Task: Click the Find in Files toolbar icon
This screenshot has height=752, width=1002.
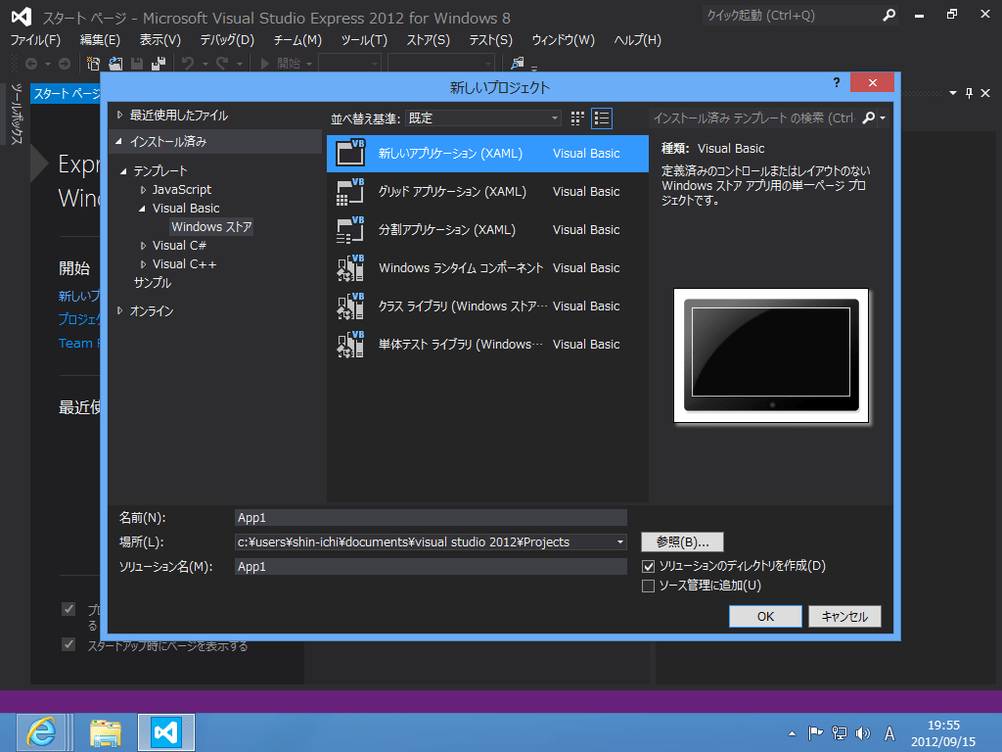Action: point(518,63)
